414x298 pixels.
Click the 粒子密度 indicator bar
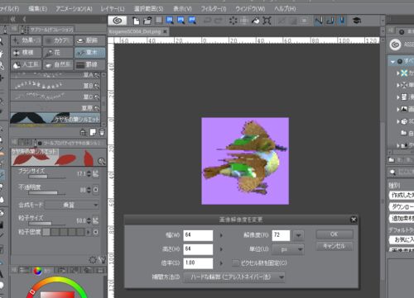tap(64, 232)
